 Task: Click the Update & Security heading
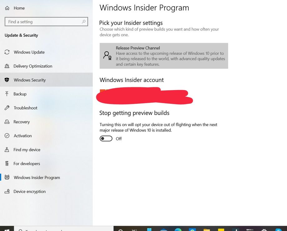[21, 35]
